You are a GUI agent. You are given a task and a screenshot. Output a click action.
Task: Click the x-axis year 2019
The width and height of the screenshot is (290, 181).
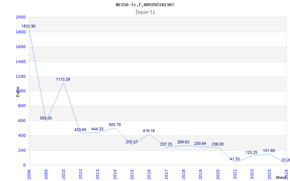(201, 174)
